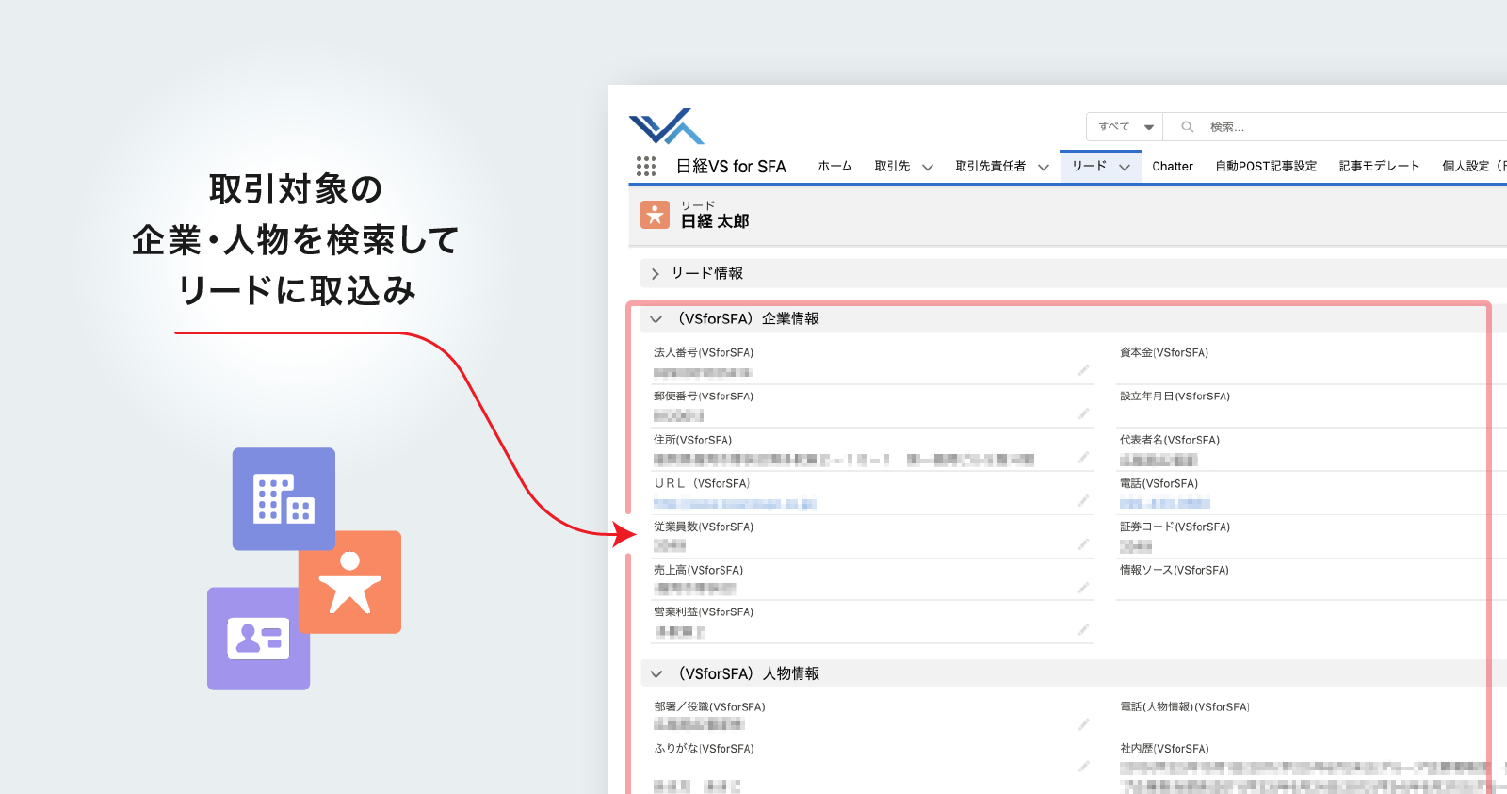Click the blurred 電話(VSforSFA) phone link

(1164, 504)
